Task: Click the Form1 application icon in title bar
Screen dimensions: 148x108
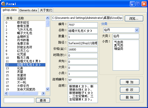Action: point(3,4)
